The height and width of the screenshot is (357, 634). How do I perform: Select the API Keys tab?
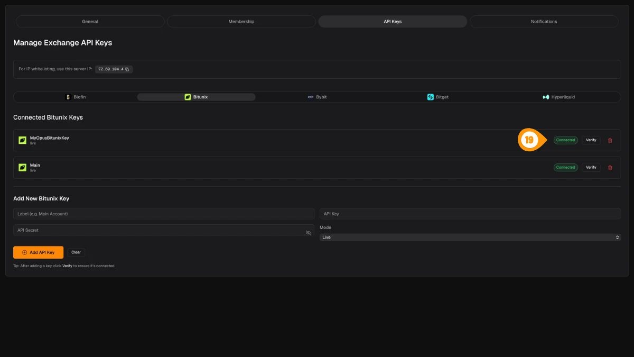393,22
